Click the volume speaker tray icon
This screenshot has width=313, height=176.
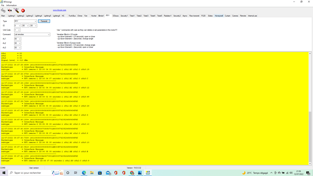coord(291,173)
